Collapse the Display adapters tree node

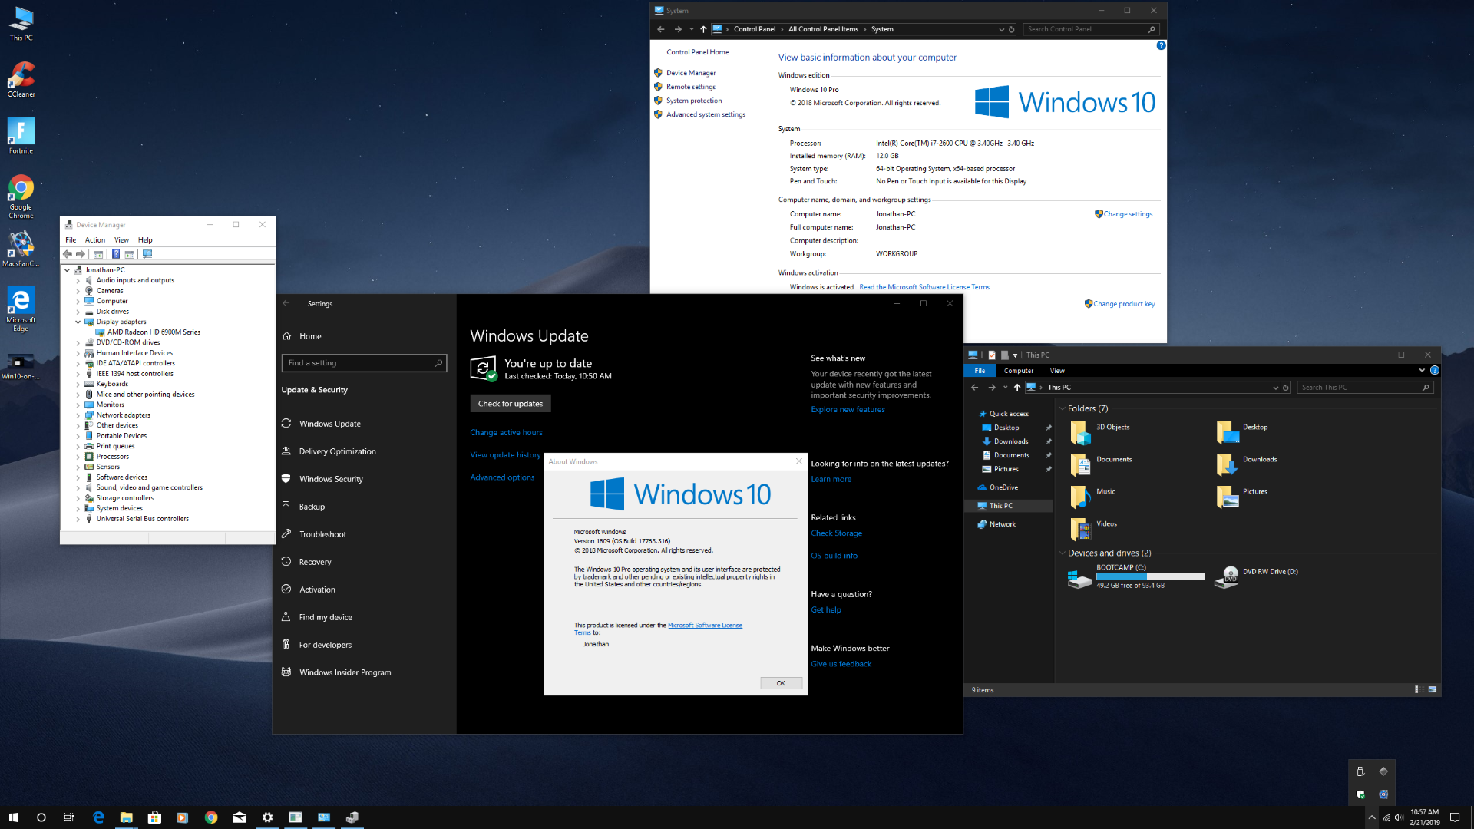tap(78, 322)
